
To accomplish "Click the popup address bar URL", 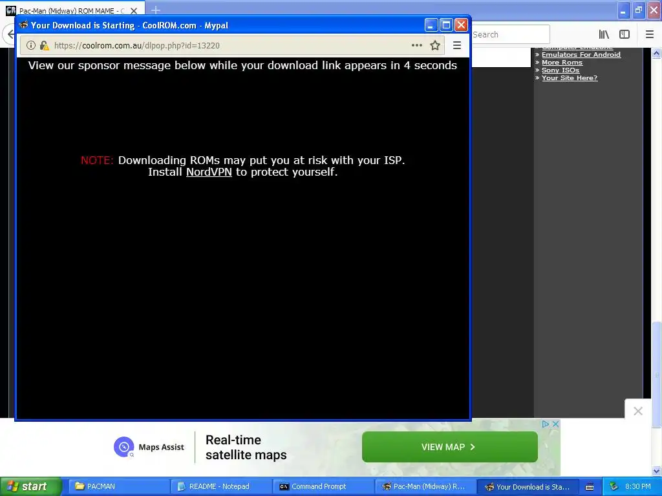I will 137,46.
